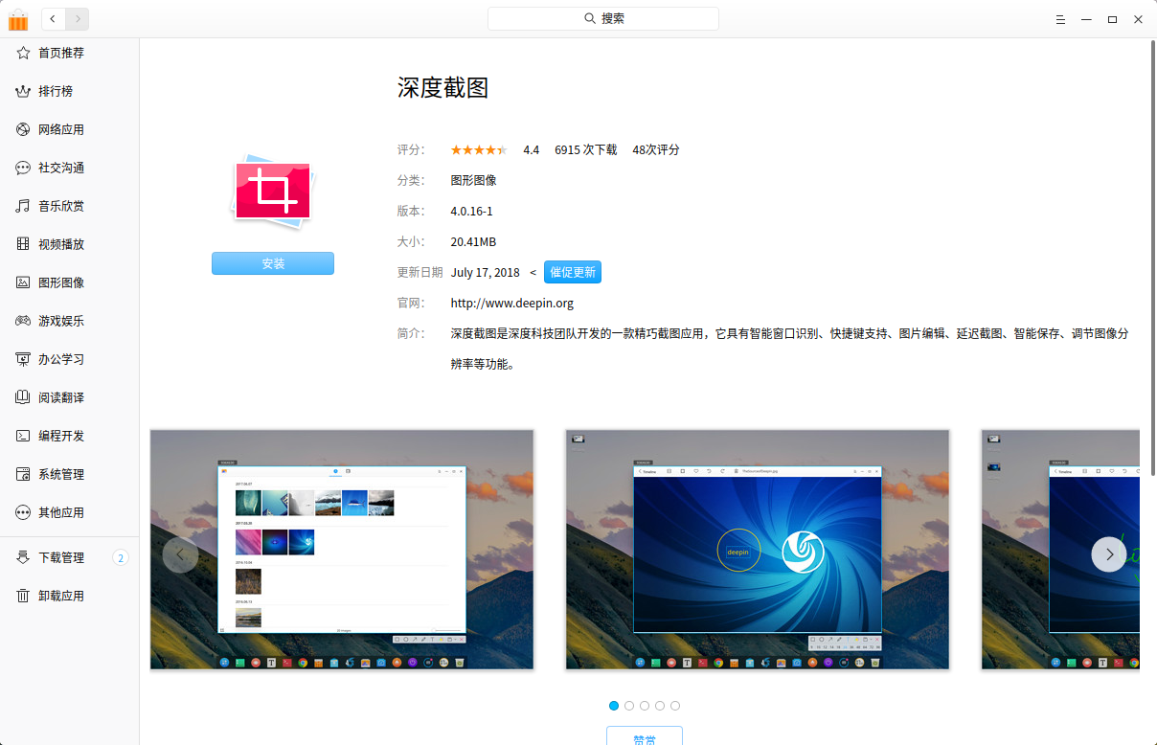Open 下载管理 download manager label
Screen dimensions: 1157x745
click(61, 557)
